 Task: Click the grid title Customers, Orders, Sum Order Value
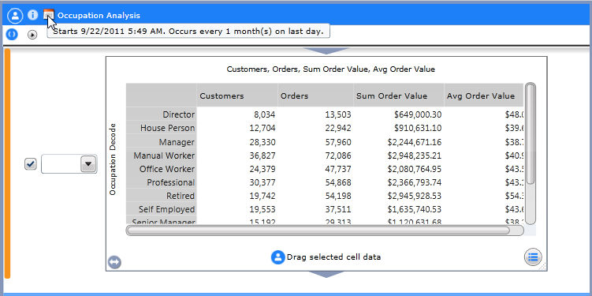(331, 69)
